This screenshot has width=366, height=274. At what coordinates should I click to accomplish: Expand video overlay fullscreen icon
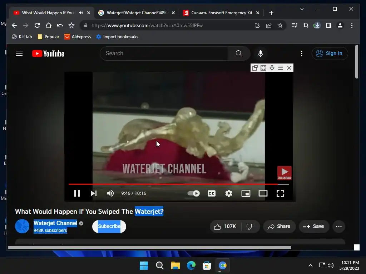coord(263,68)
